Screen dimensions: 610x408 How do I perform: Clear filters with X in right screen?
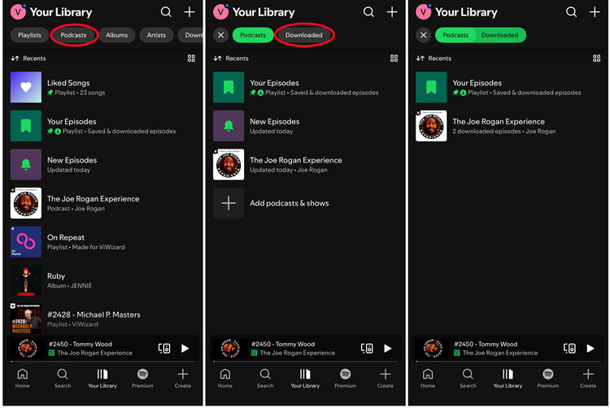click(423, 35)
